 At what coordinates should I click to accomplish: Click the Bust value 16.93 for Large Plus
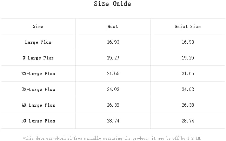tap(113, 42)
